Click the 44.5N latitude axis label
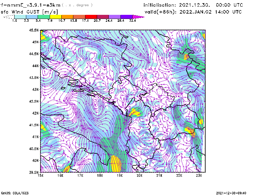 pyautogui.click(x=34, y=54)
